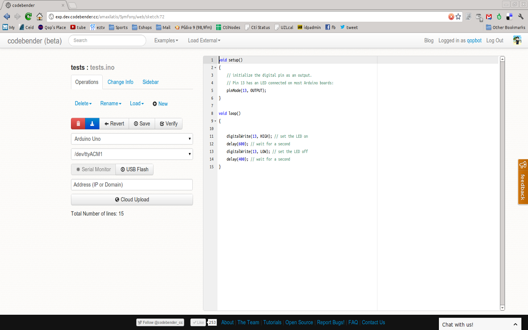Switch to the Change Info tab
528x330 pixels.
pyautogui.click(x=120, y=82)
